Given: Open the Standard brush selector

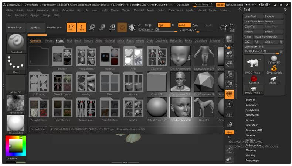Looking at the screenshot, I should click(x=16, y=44).
